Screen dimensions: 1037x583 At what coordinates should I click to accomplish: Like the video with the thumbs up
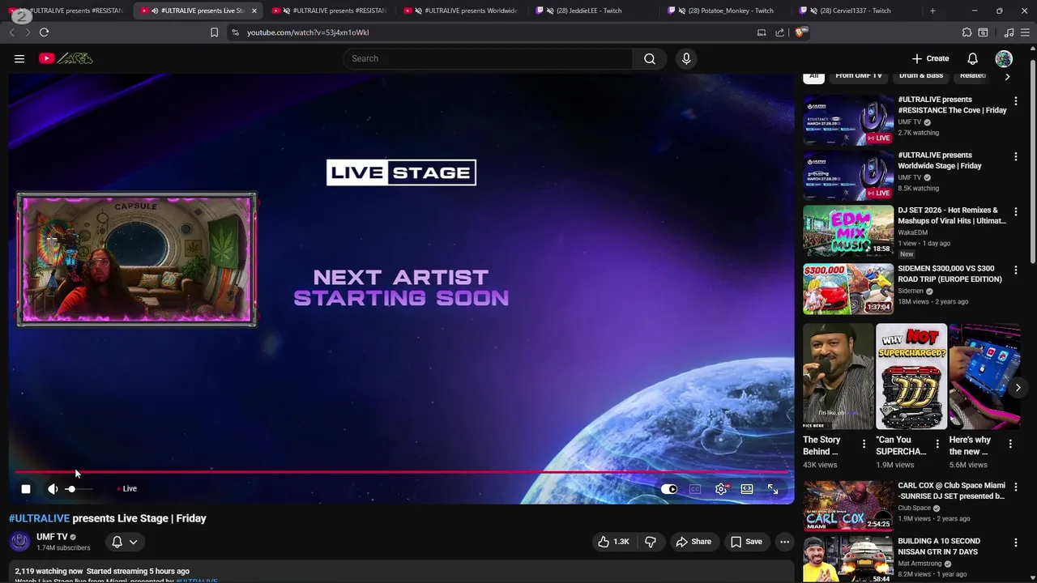point(613,542)
